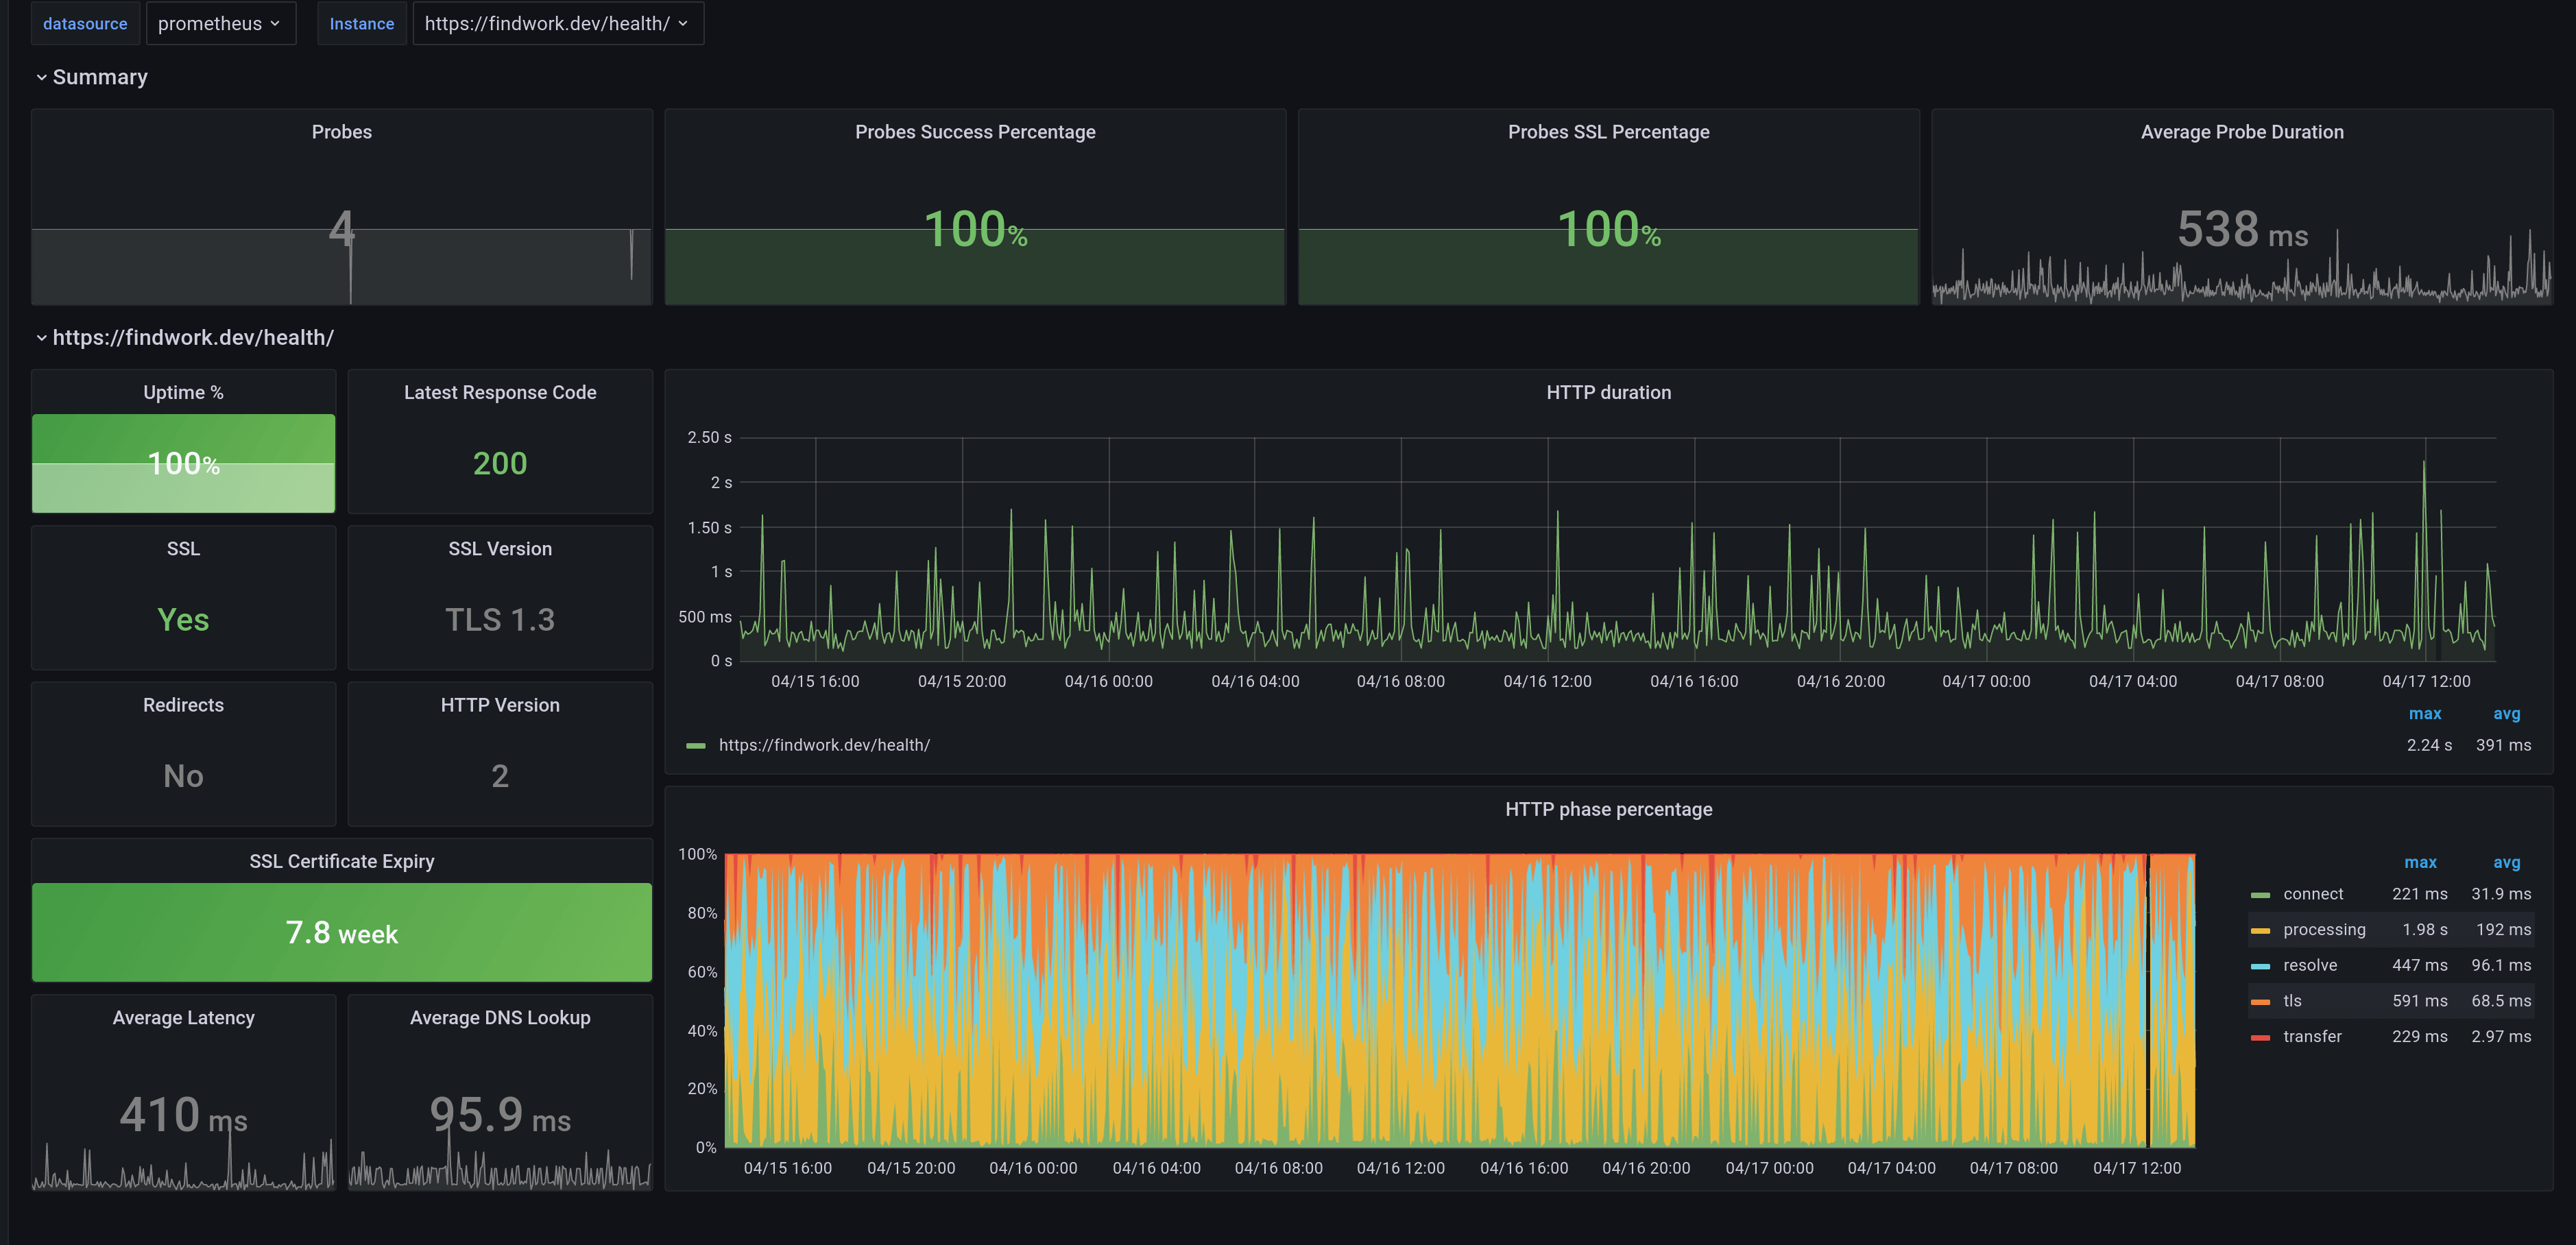The height and width of the screenshot is (1245, 2576).
Task: Open the HTTP duration panel title menu
Action: click(1608, 393)
